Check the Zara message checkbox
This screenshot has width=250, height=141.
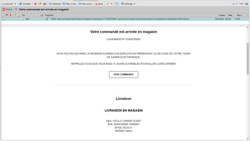click(x=3, y=19)
